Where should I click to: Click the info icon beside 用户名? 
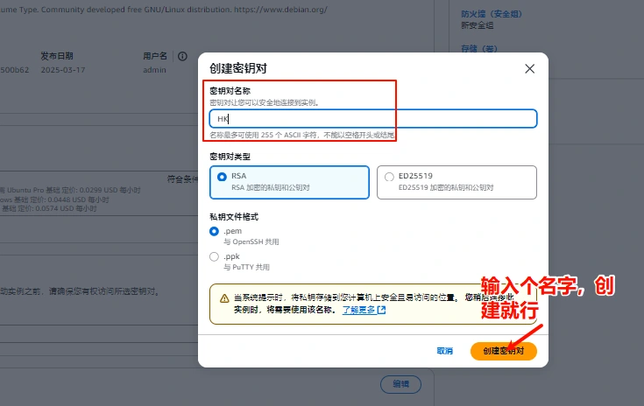point(182,56)
